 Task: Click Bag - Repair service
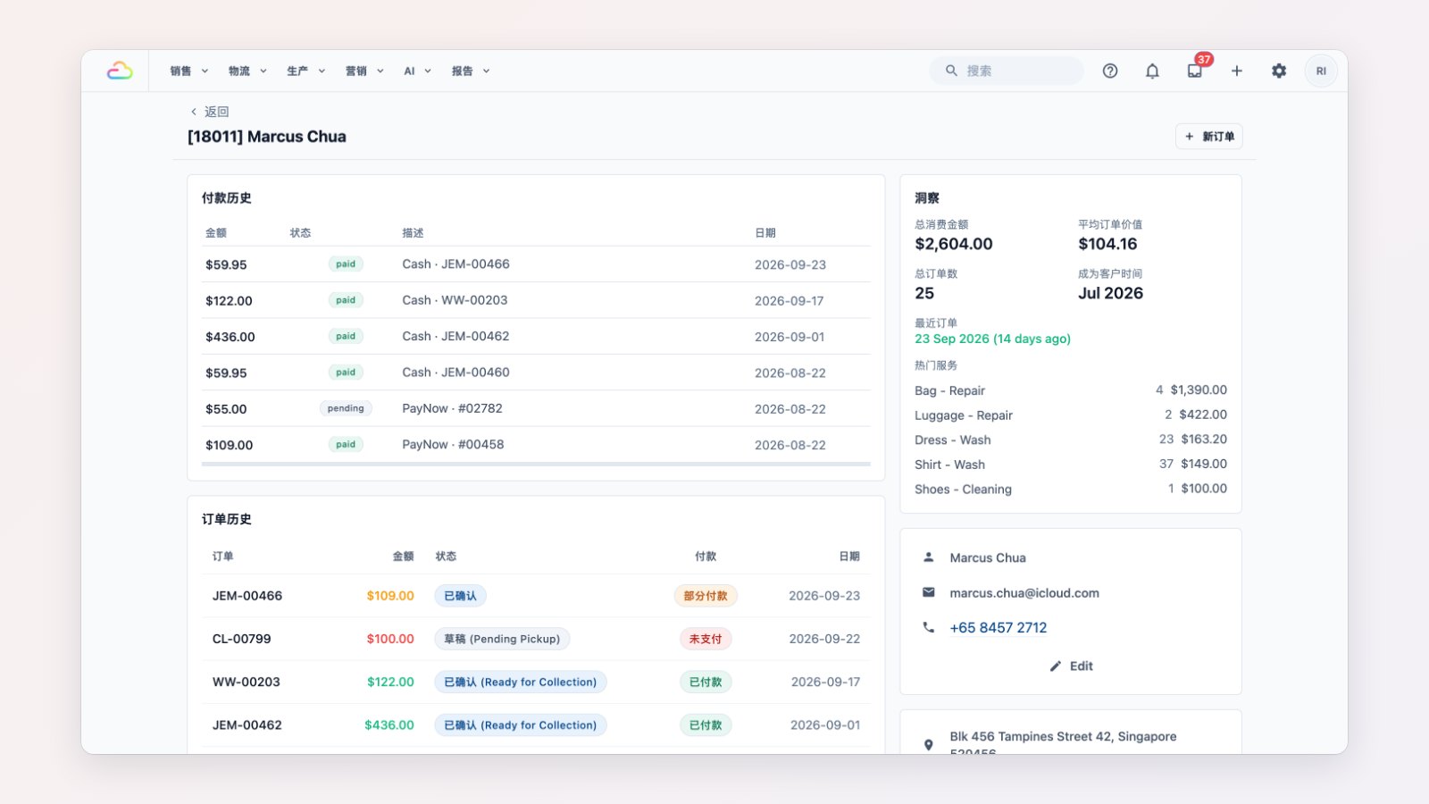click(x=1071, y=390)
